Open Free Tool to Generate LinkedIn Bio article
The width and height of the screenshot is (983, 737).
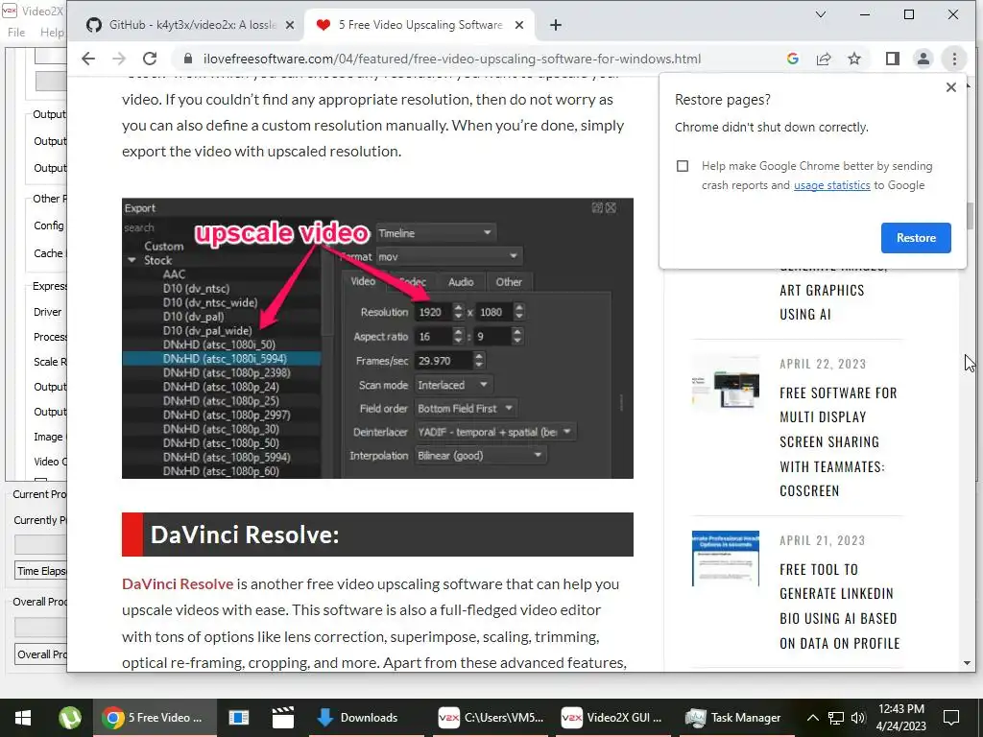pyautogui.click(x=839, y=606)
